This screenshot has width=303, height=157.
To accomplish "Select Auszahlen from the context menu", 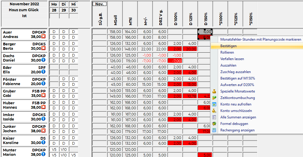I will click(228, 65).
